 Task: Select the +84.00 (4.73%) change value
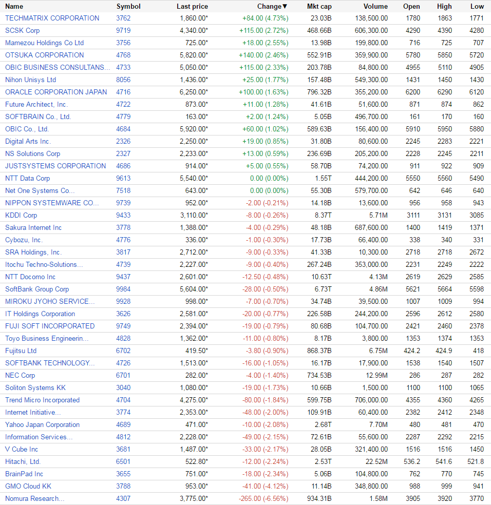click(x=266, y=18)
